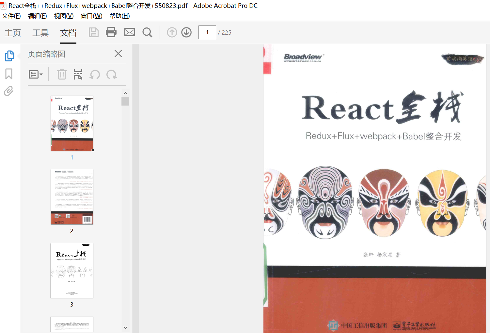This screenshot has height=333, width=490.
Task: Select the 文档 tab
Action: 68,33
